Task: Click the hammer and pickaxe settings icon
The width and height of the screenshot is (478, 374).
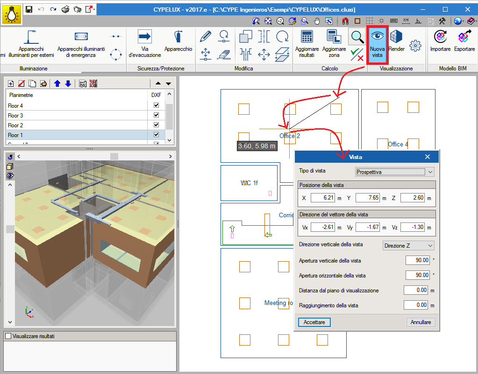Action: tap(442, 21)
